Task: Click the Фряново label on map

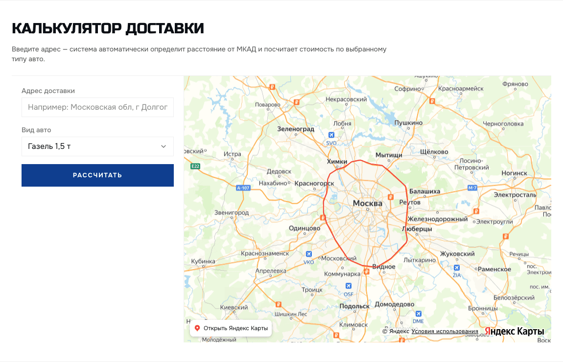Action: point(515,84)
